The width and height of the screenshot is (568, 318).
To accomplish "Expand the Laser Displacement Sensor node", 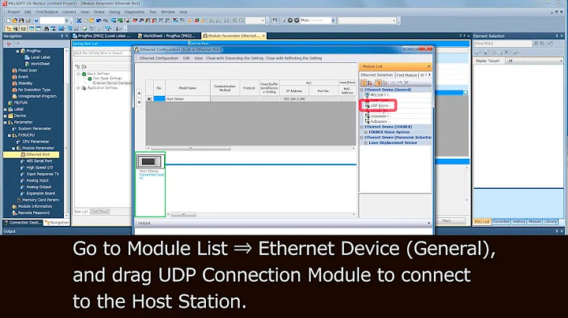I will (366, 142).
